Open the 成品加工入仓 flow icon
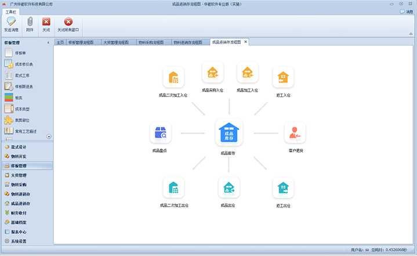 (x=247, y=72)
